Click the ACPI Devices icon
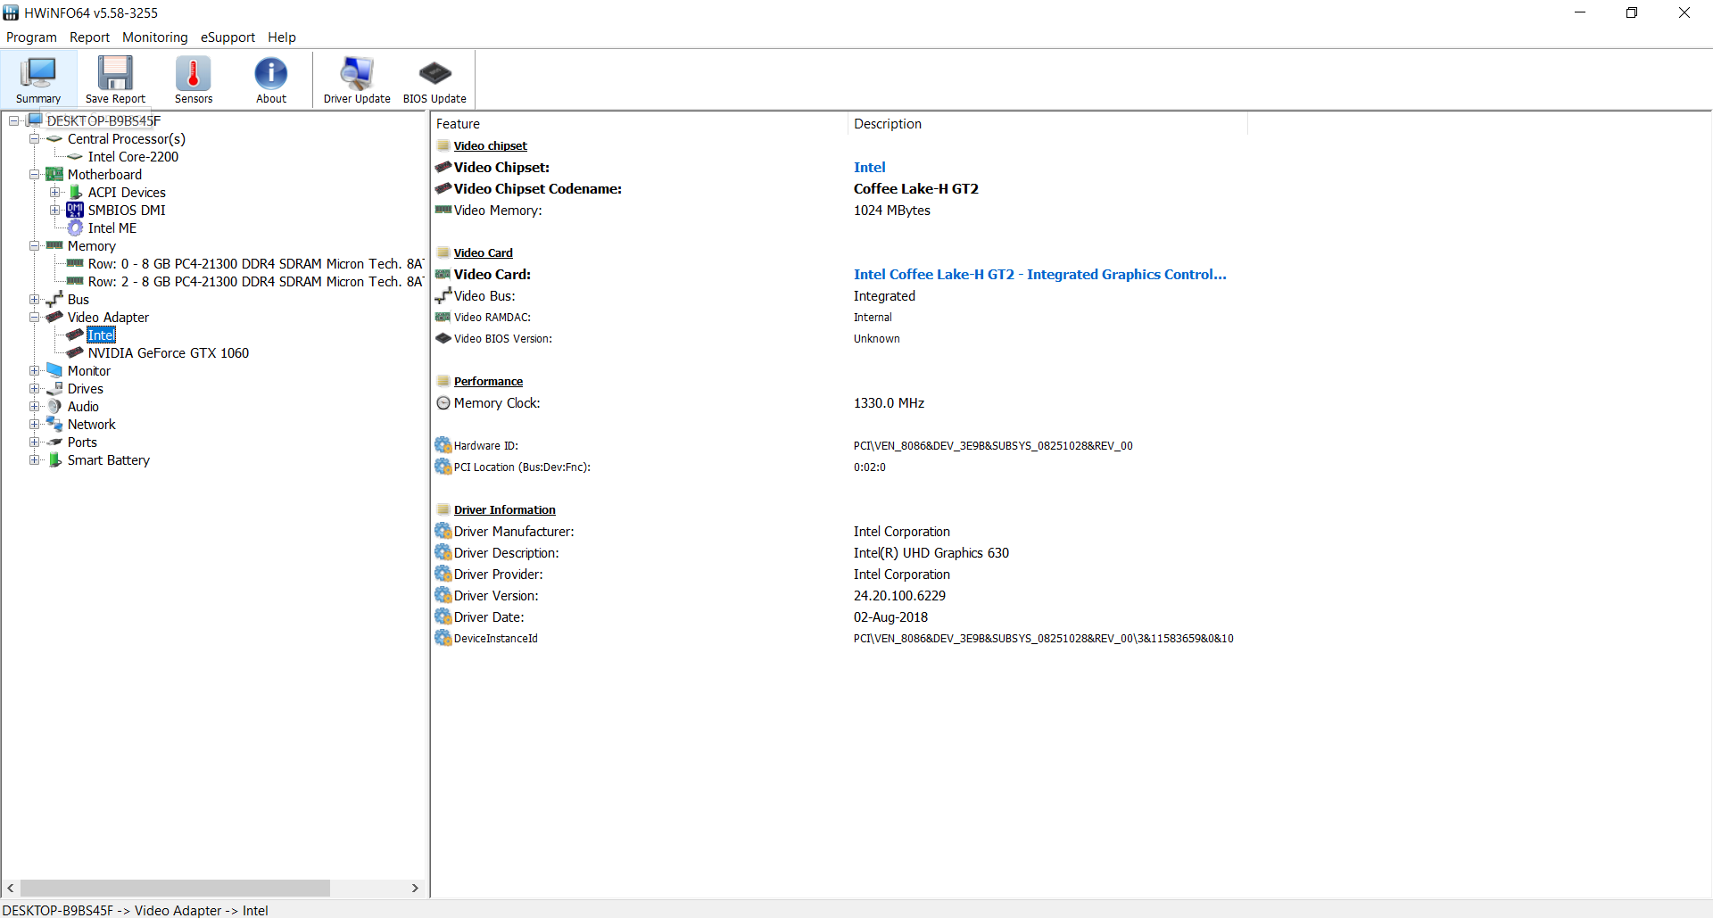This screenshot has width=1713, height=918. point(76,192)
